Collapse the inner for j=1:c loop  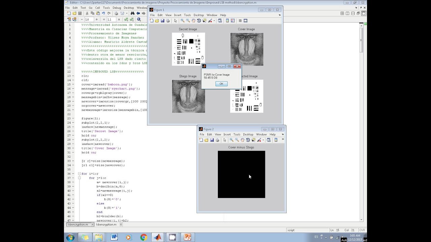tap(79, 178)
